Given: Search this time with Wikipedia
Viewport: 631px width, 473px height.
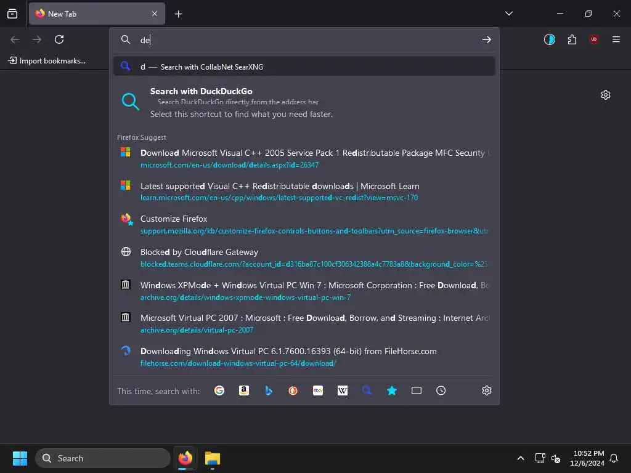Looking at the screenshot, I should 343,390.
